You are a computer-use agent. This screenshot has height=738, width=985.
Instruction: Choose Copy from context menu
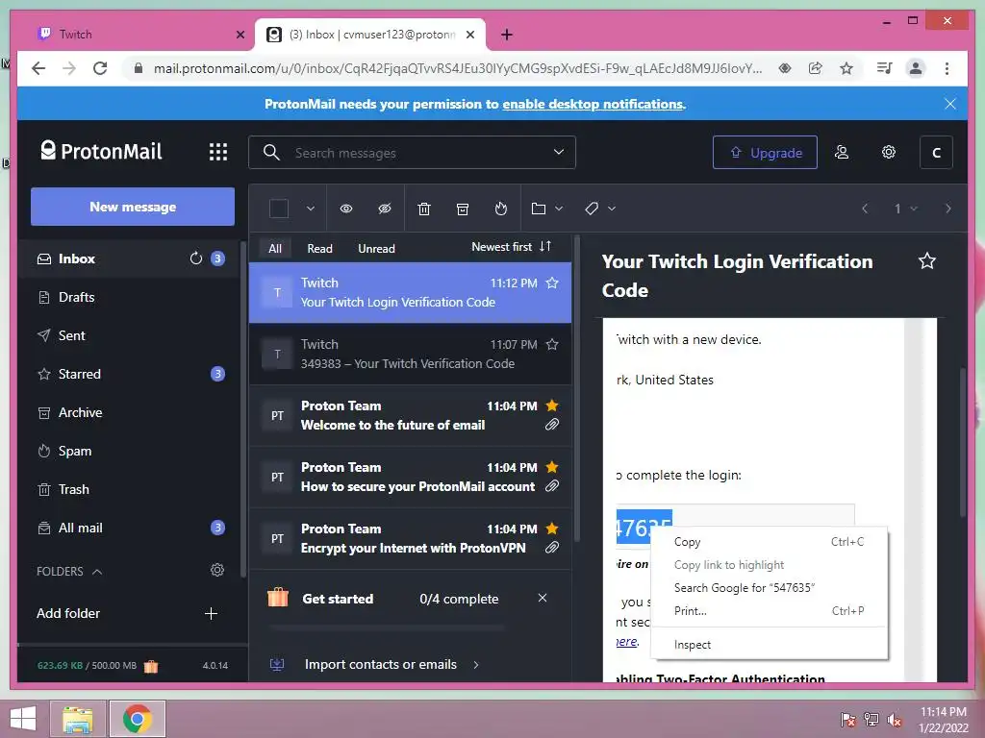[x=769, y=542]
